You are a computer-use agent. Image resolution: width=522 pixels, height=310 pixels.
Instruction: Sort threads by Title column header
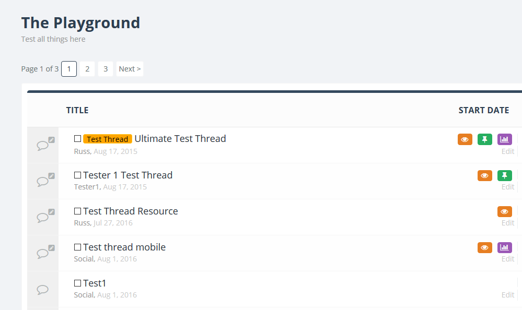[77, 110]
